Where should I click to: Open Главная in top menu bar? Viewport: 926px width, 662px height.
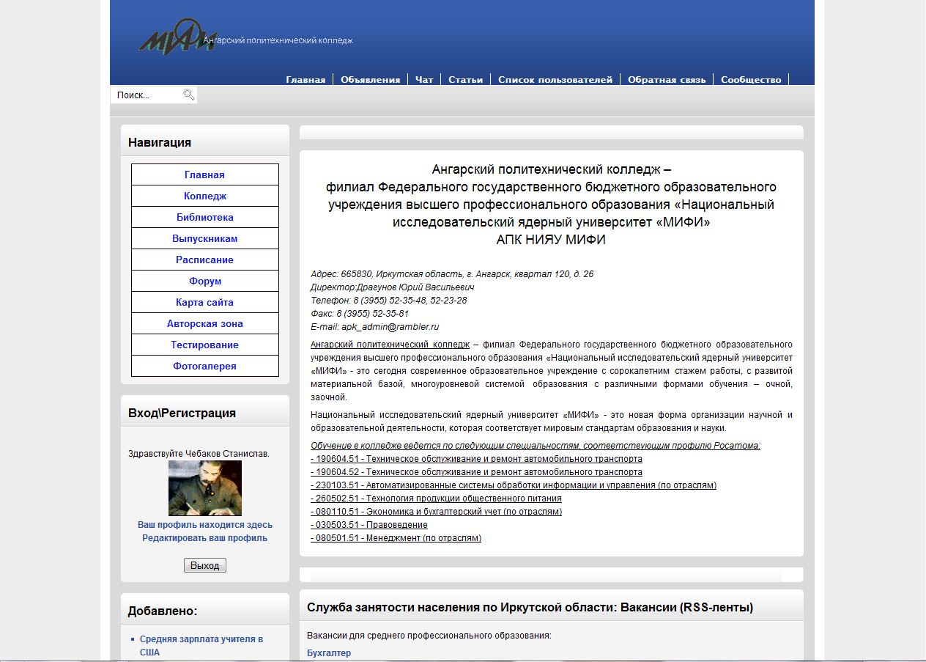point(305,80)
